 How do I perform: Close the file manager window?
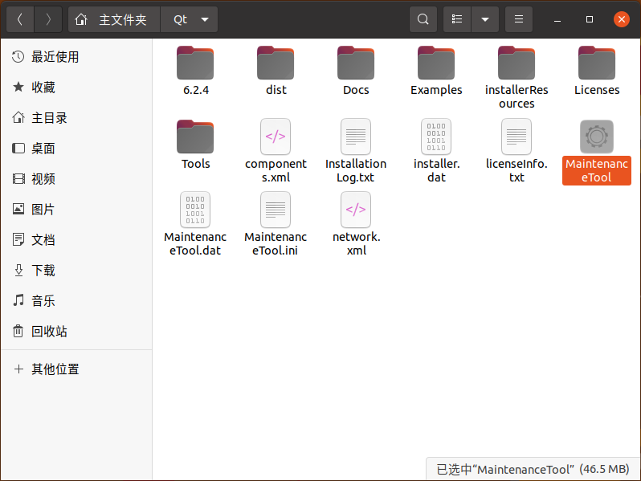pyautogui.click(x=622, y=19)
